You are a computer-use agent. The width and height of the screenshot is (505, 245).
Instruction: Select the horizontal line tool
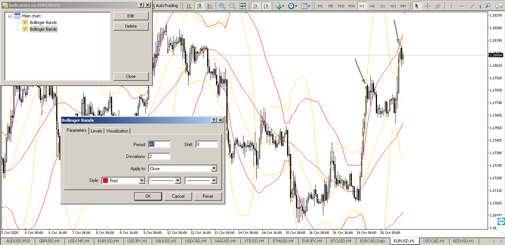coord(462,6)
